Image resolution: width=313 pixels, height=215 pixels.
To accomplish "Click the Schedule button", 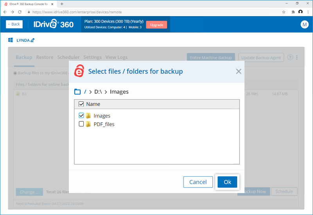I will point(284,192).
